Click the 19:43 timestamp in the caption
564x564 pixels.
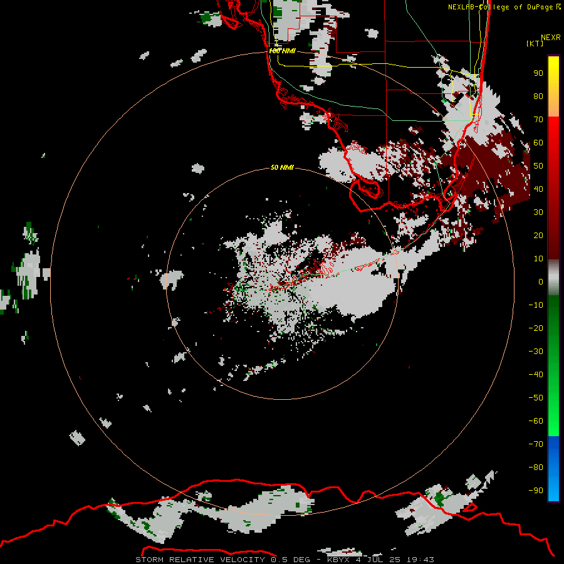(x=420, y=560)
